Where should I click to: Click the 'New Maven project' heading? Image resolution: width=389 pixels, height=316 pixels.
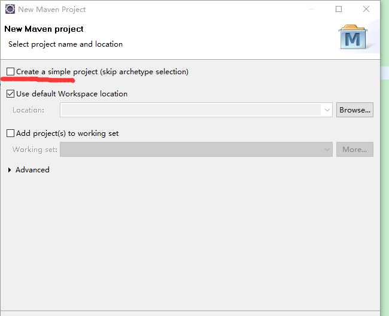pos(44,29)
